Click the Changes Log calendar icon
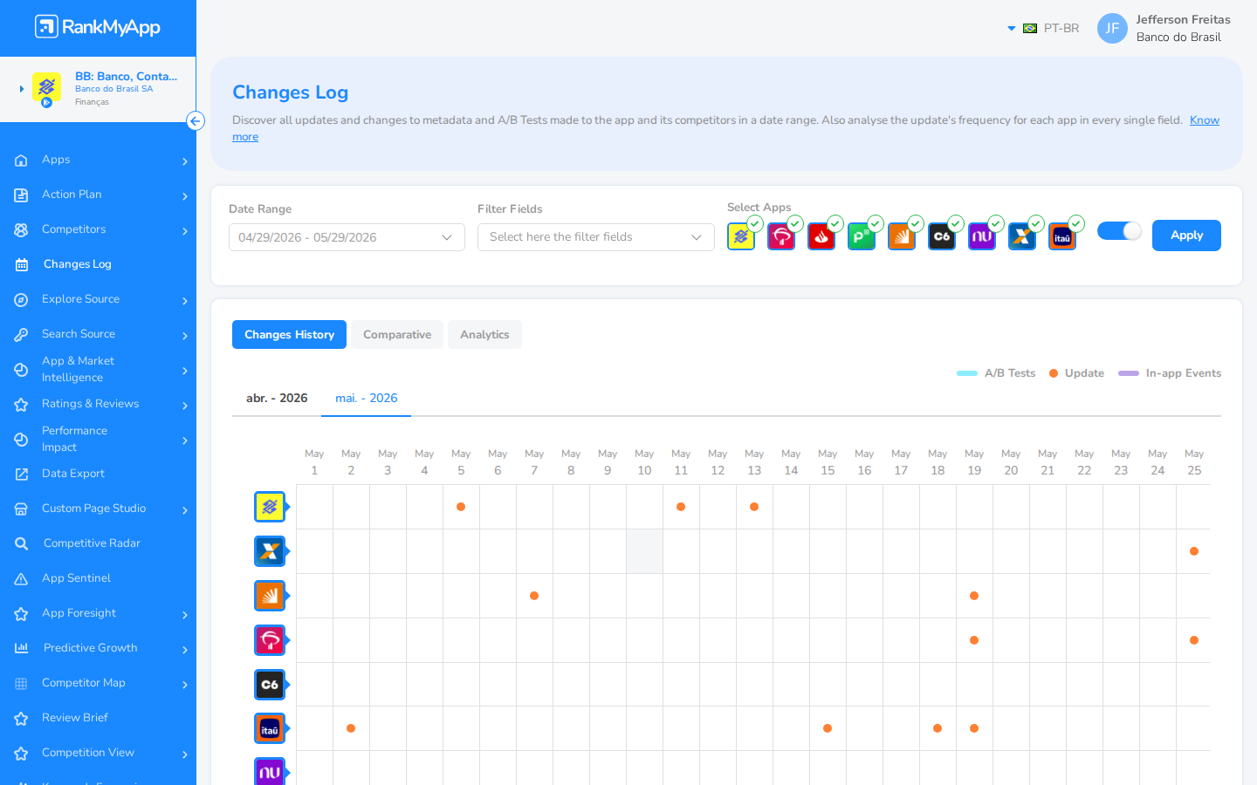Screen dimensions: 1257x785 21,264
